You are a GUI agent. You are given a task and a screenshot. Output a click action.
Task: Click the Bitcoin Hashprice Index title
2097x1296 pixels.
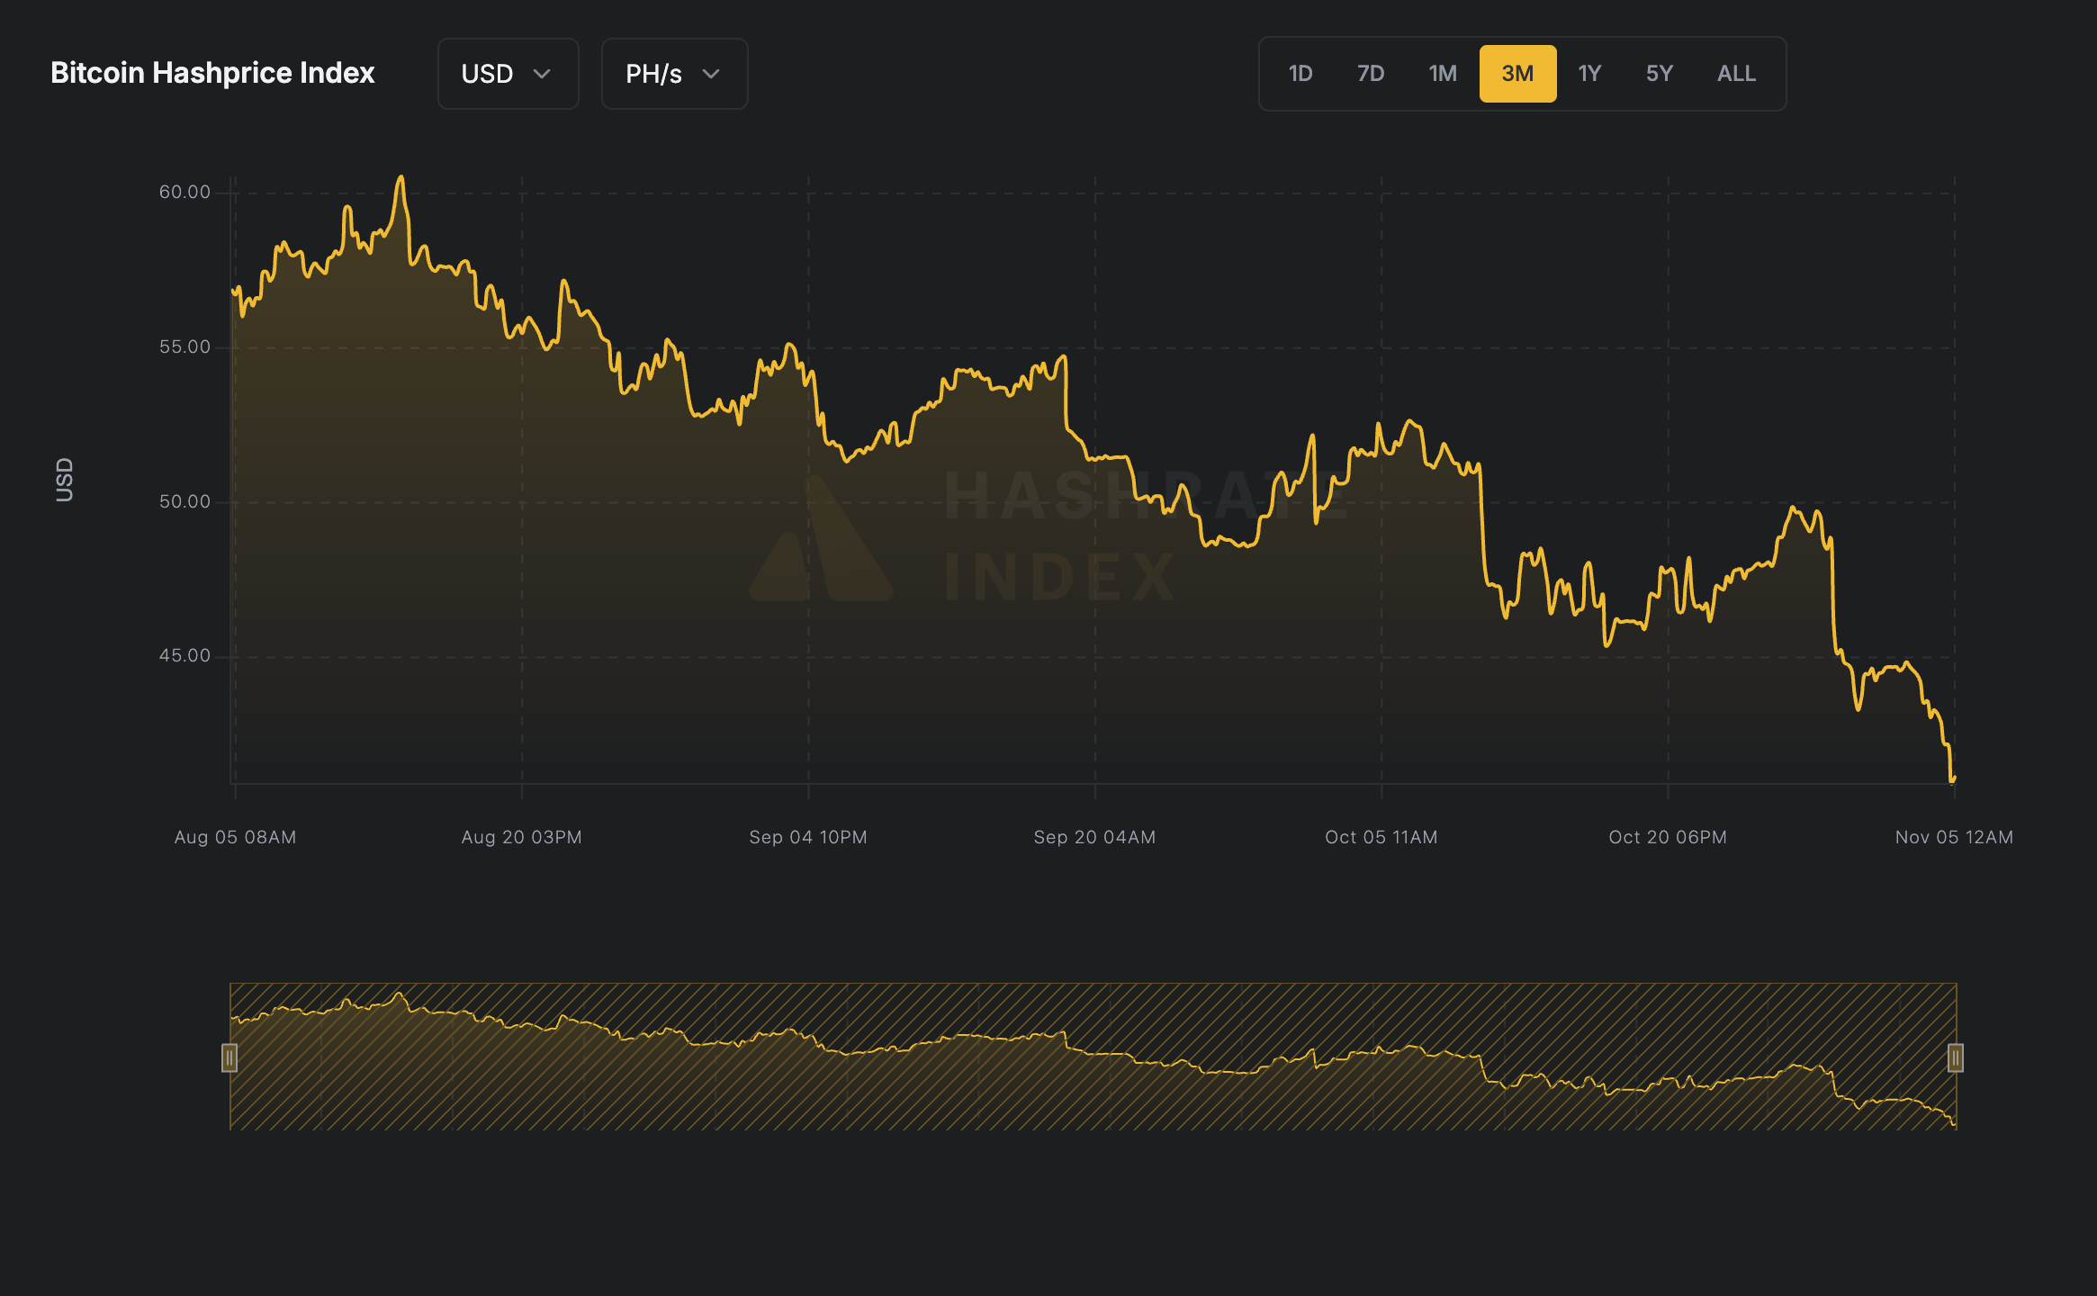point(213,73)
